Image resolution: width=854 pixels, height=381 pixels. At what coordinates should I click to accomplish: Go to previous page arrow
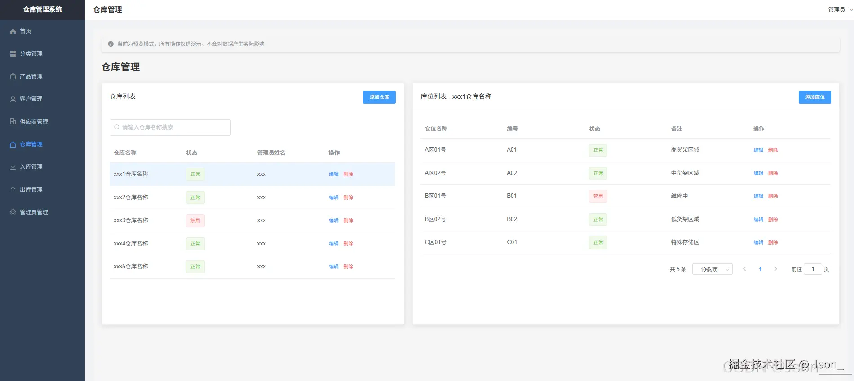[x=744, y=269]
